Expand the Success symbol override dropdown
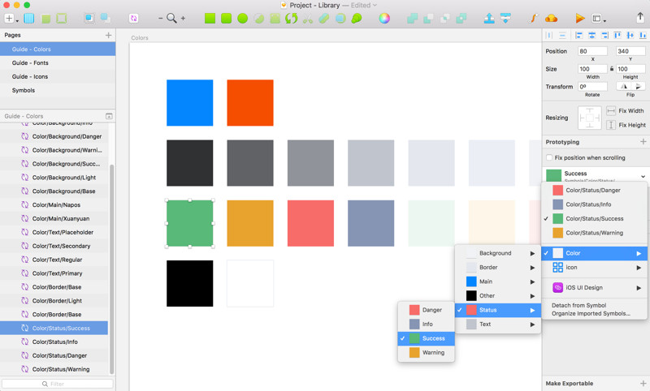This screenshot has height=391, width=650. 643,176
